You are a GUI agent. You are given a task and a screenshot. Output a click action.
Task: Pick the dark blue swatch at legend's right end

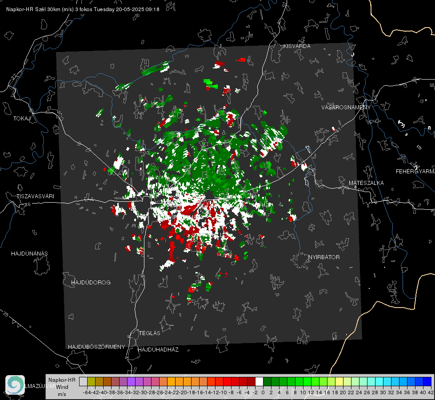coord(427,382)
